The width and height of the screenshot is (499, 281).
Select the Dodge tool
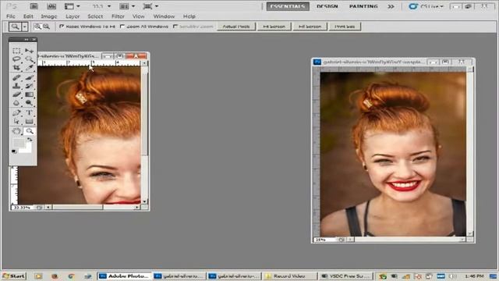(30, 102)
